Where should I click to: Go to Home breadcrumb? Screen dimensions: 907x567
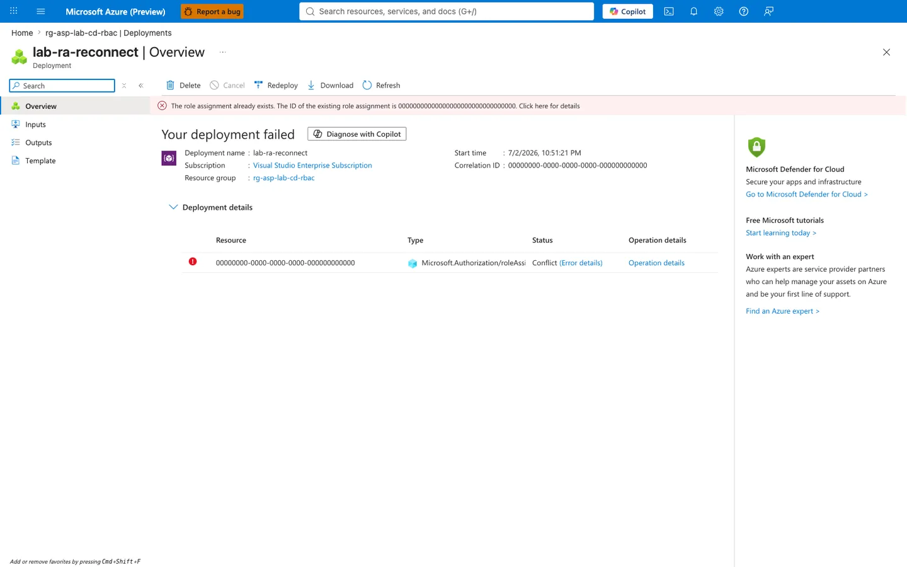(x=22, y=33)
